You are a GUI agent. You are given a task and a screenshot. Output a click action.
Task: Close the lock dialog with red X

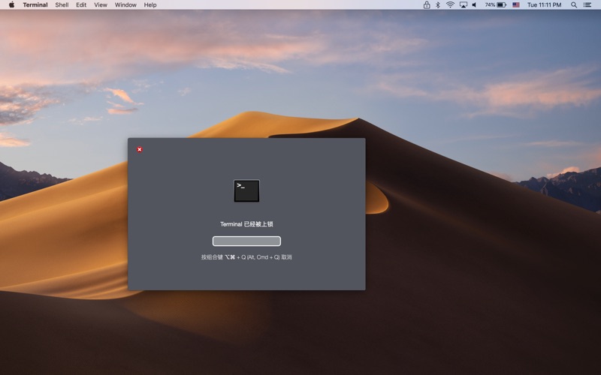[140, 149]
